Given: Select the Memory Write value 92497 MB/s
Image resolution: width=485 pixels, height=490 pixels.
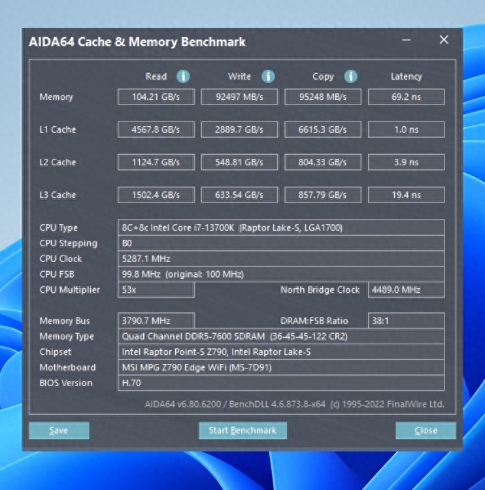Looking at the screenshot, I should 239,97.
